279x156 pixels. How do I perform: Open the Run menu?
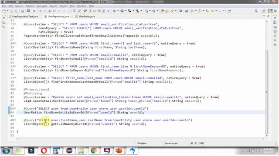pos(72,6)
